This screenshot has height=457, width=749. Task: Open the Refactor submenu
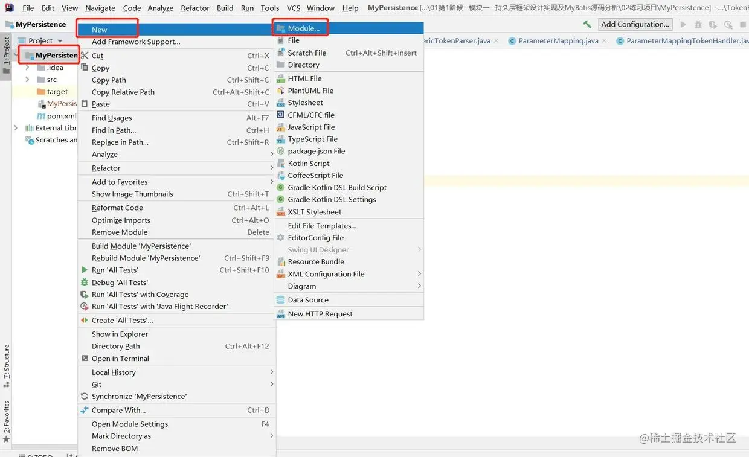[176, 168]
